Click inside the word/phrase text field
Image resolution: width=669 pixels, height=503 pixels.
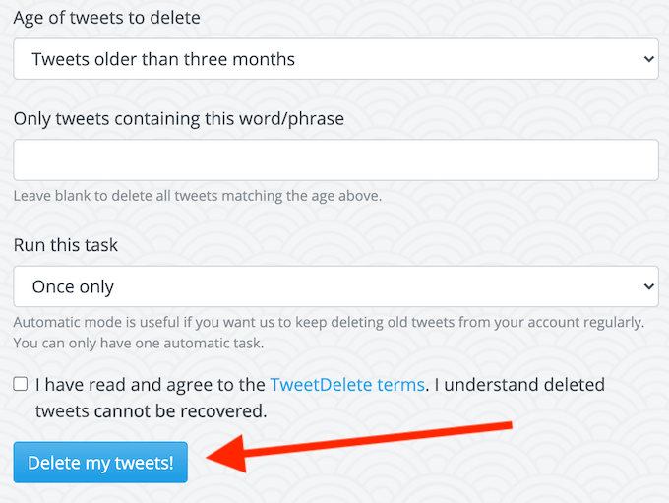334,159
